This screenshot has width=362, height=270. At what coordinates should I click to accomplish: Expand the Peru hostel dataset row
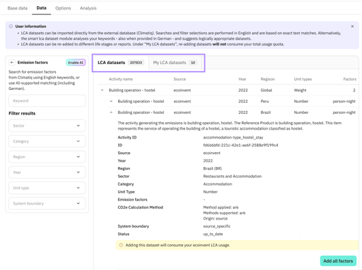point(111,102)
